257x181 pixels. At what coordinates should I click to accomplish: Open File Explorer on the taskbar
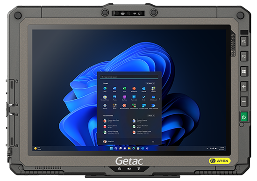(x=129, y=148)
